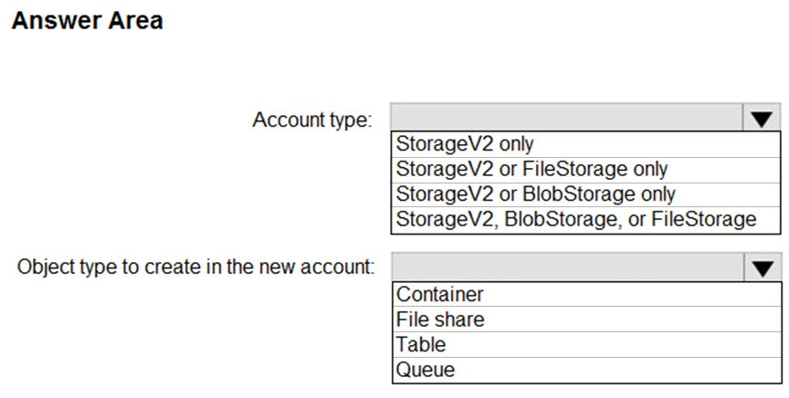789x398 pixels.
Task: Choose the account option that mentions only BlobStorage
Action: pyautogui.click(x=535, y=194)
